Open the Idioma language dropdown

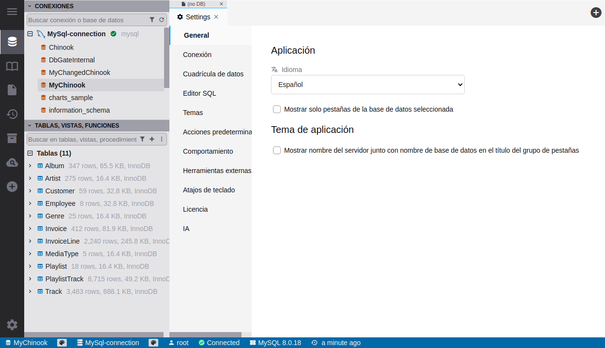(x=367, y=85)
